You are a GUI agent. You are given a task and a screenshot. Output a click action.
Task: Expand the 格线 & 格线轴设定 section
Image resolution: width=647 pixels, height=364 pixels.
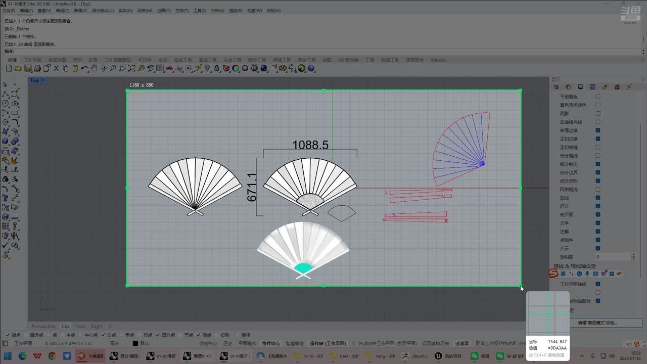(575, 266)
